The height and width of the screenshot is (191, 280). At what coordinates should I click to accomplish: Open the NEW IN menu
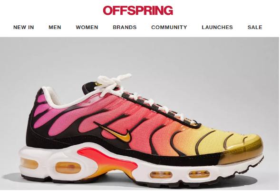tap(24, 27)
